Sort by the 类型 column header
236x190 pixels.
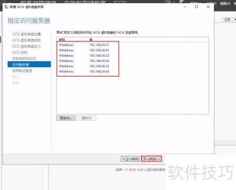click(62, 39)
